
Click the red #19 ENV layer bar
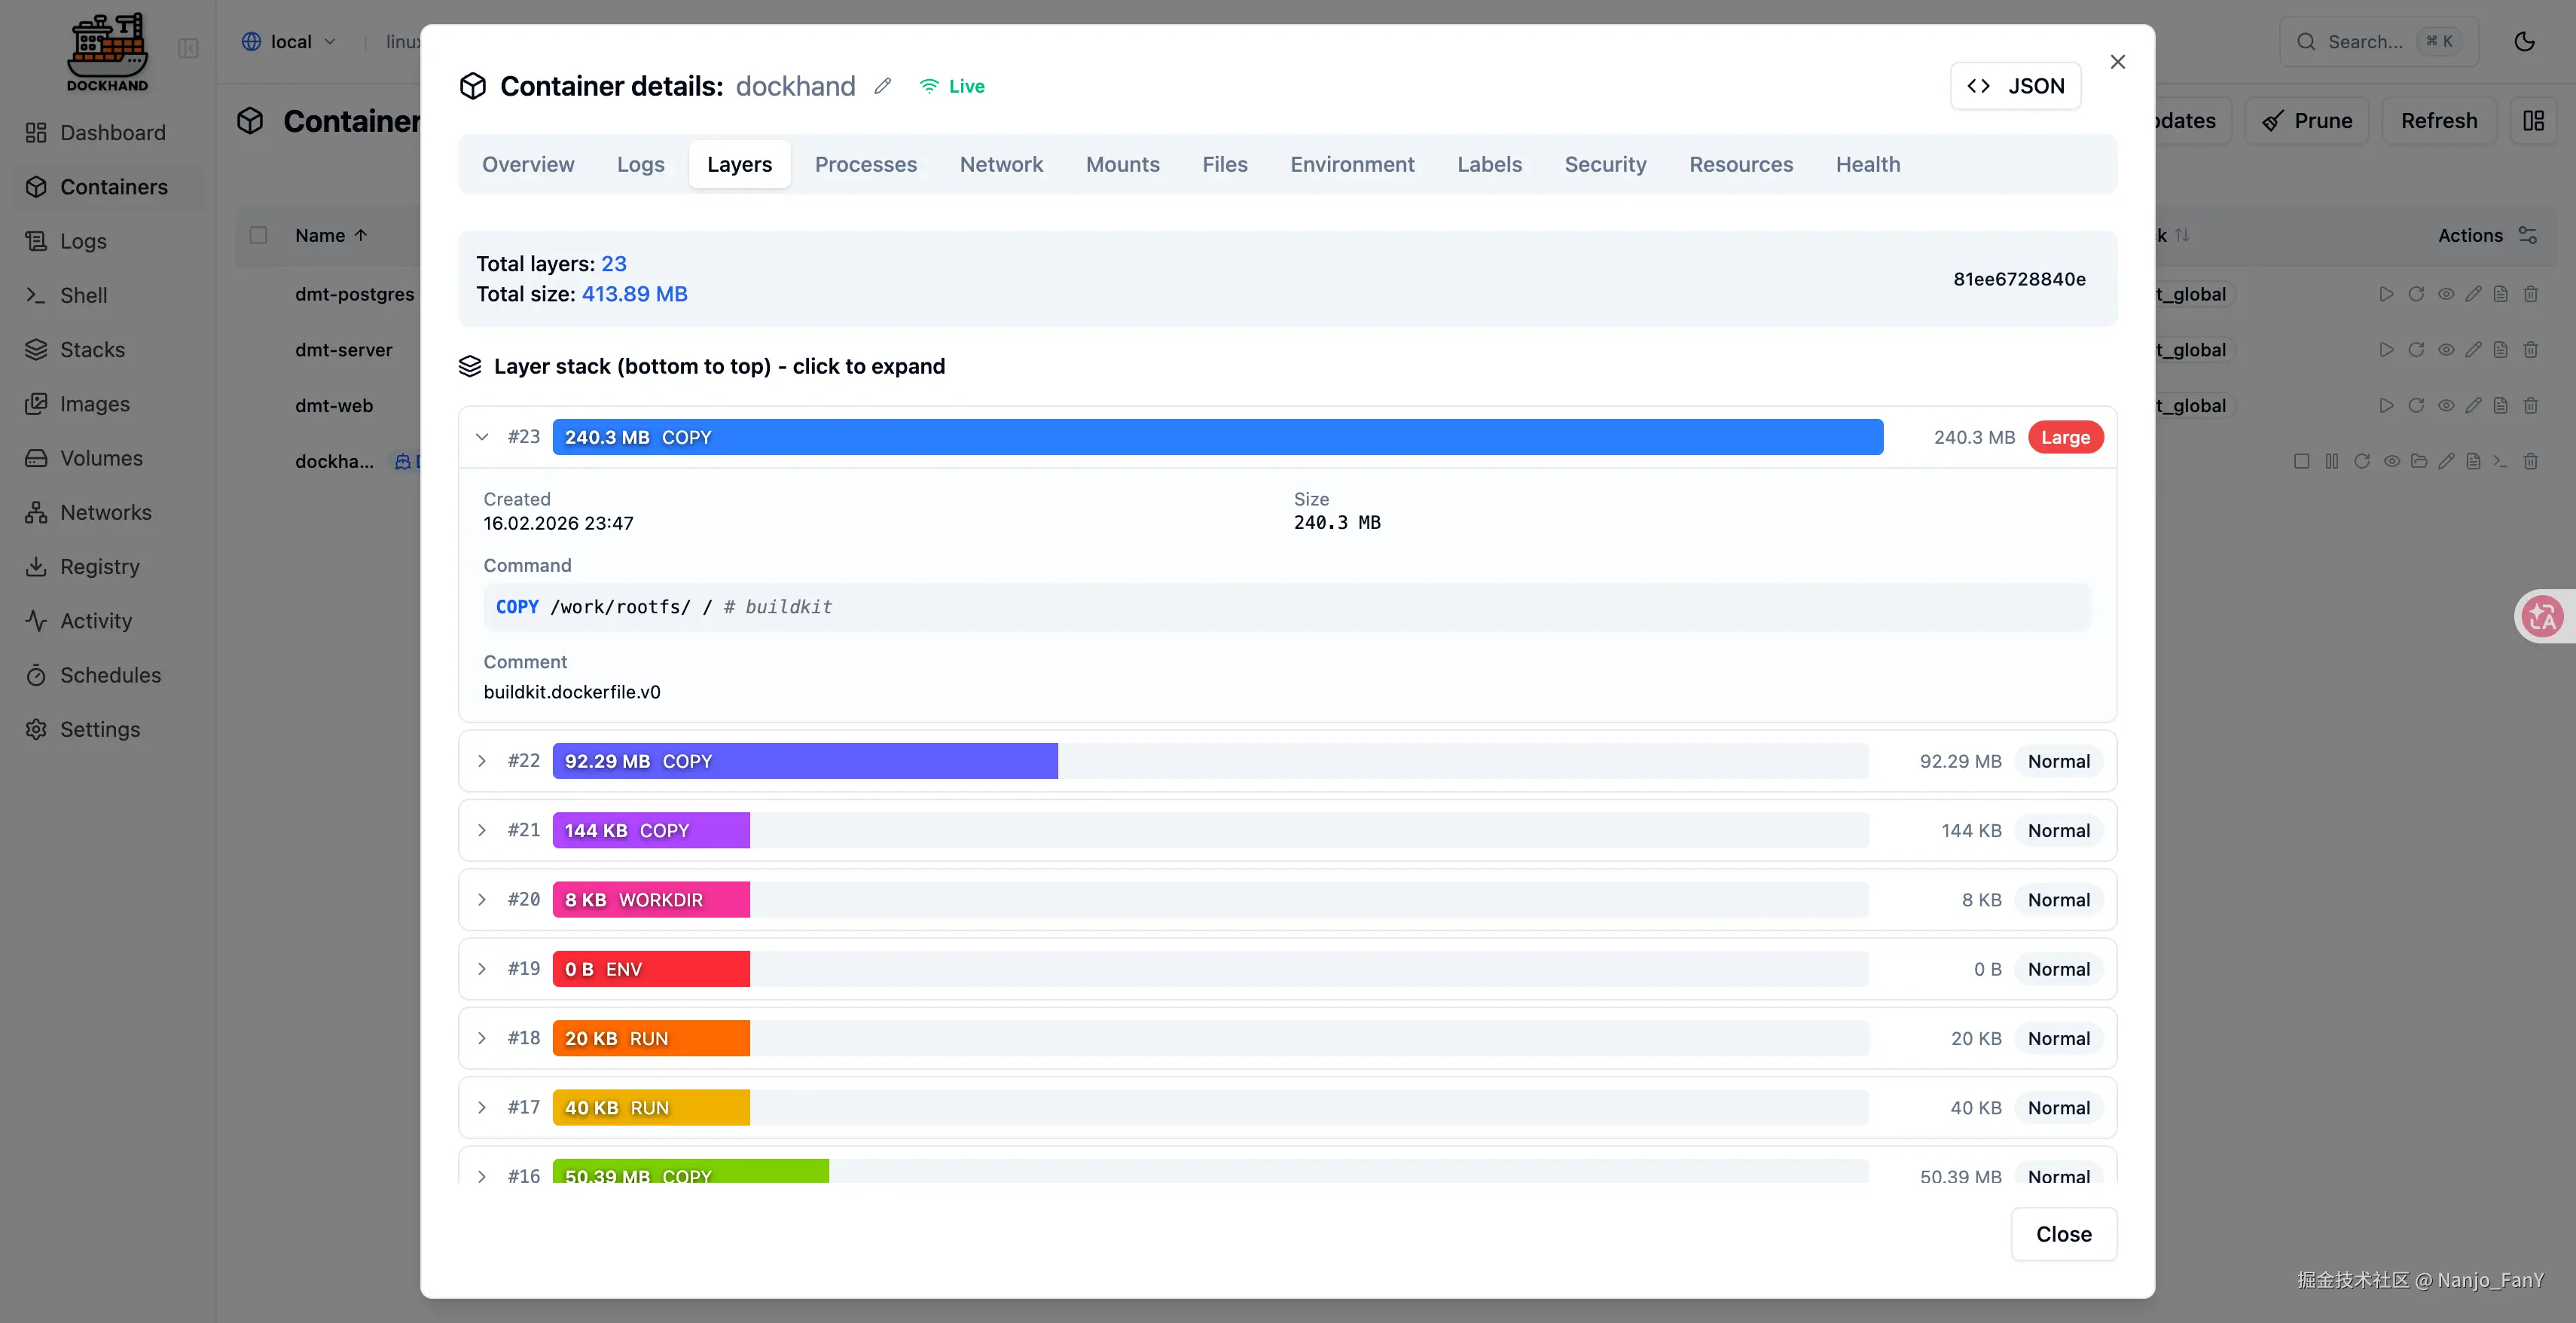651,969
